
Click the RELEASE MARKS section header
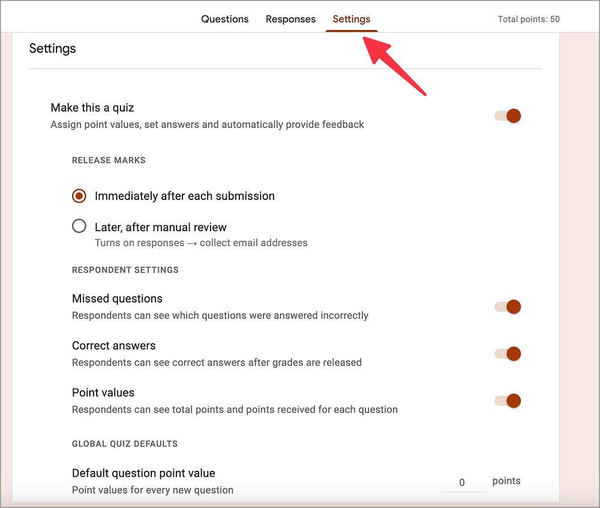point(109,160)
